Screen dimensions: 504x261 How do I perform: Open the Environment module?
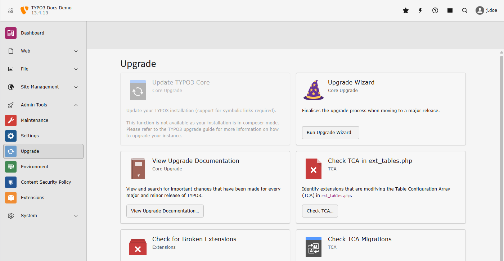click(x=44, y=167)
